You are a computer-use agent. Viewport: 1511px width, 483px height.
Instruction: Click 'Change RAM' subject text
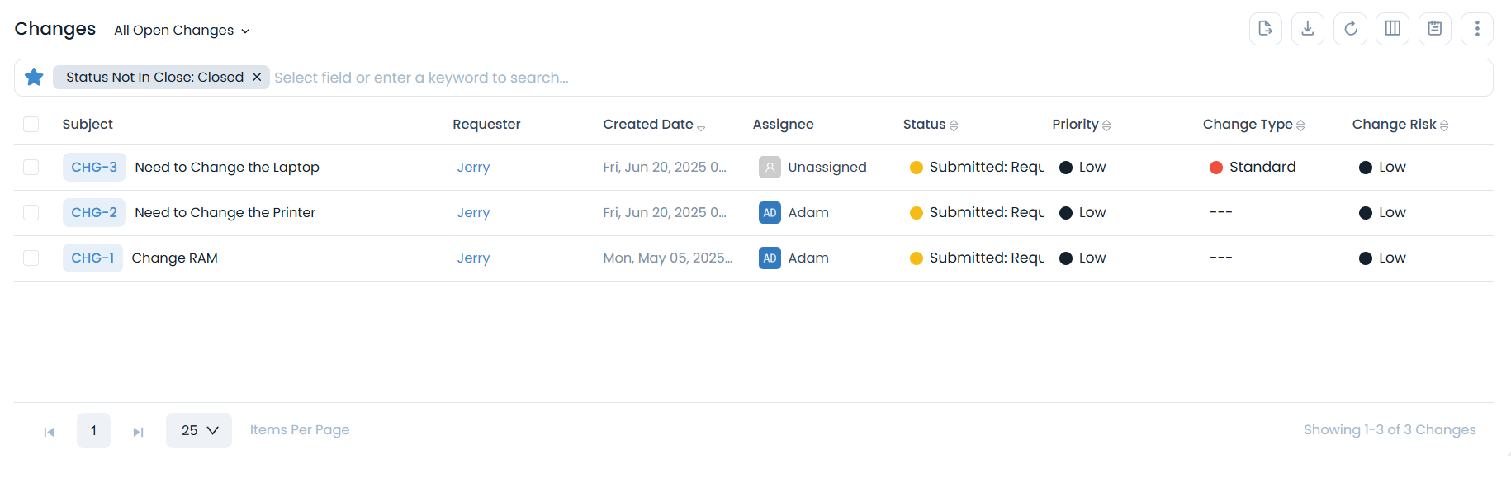[175, 258]
